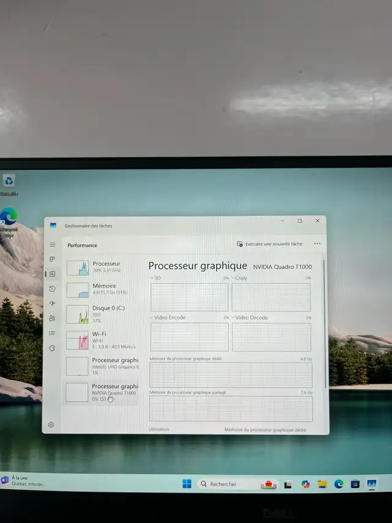Open the Startup apps page icon
This screenshot has height=523, width=392.
pos(52,303)
